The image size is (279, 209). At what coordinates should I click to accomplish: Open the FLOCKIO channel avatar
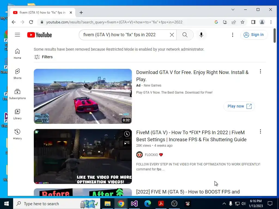click(x=139, y=155)
